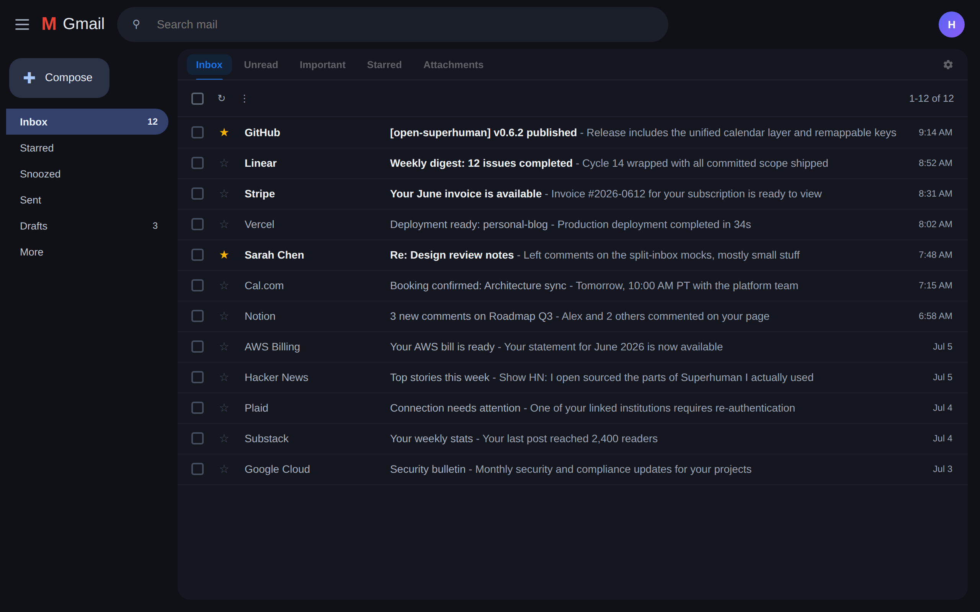Open Linear Weekly digest email
This screenshot has width=980, height=612.
(x=572, y=163)
